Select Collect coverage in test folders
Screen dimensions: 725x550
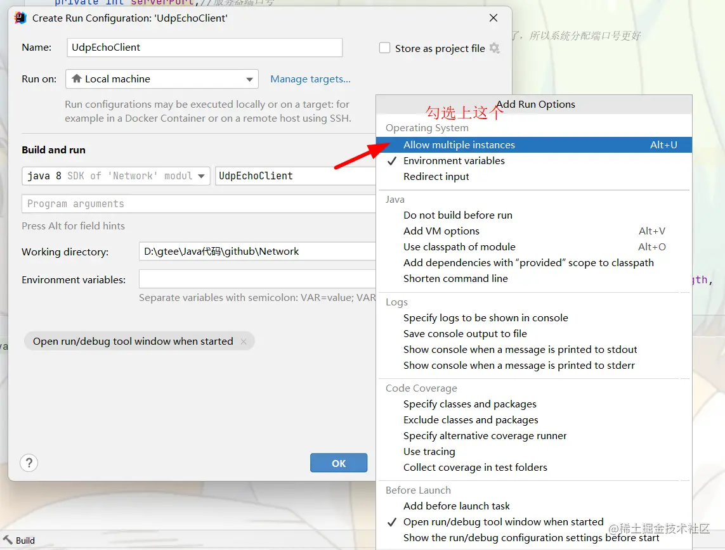[x=533, y=468]
